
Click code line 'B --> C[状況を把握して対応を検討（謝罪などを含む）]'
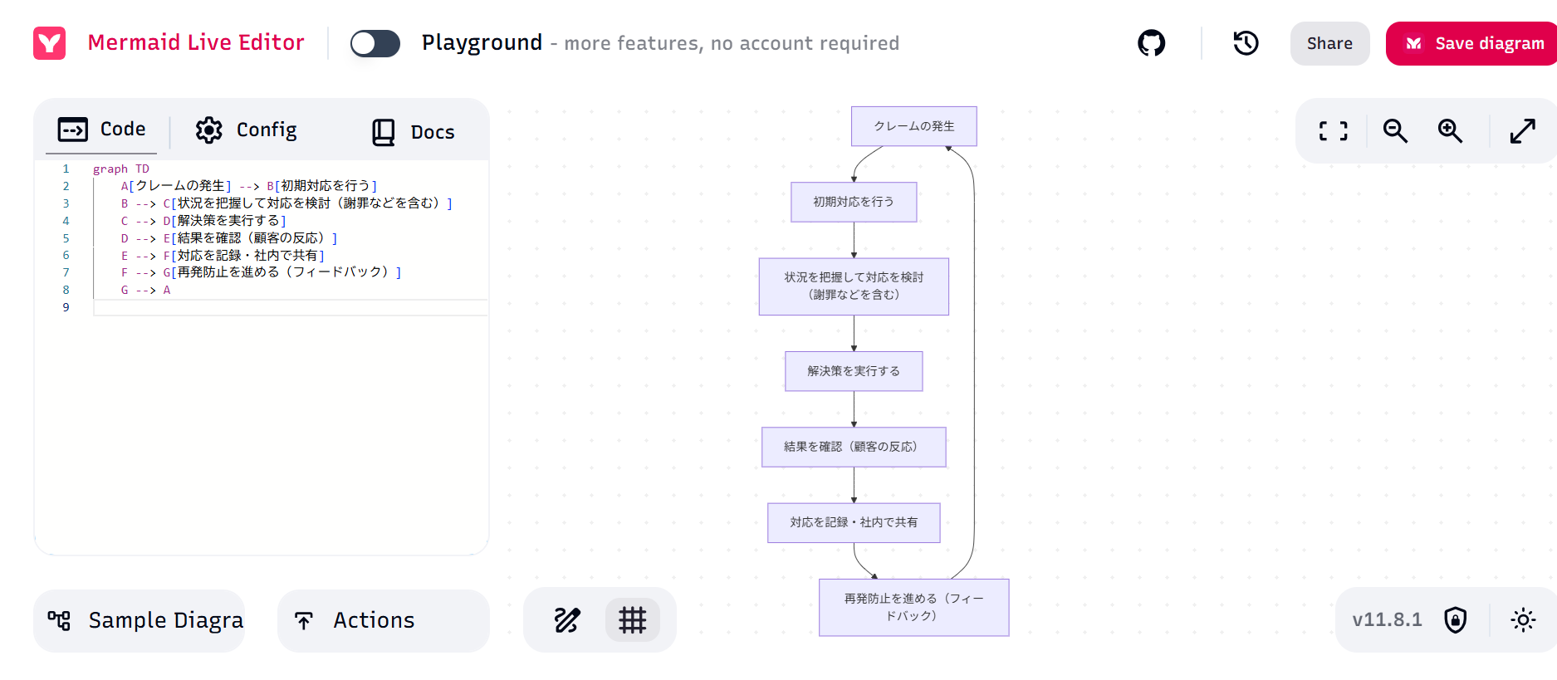[x=286, y=203]
